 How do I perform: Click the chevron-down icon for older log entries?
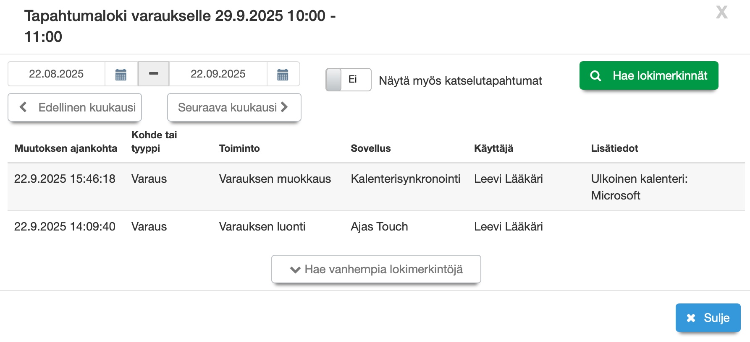(x=295, y=269)
